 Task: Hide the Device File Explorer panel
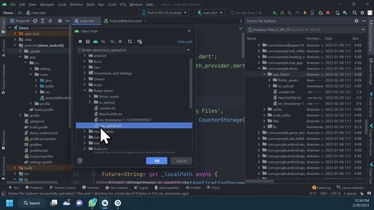[x=364, y=21]
